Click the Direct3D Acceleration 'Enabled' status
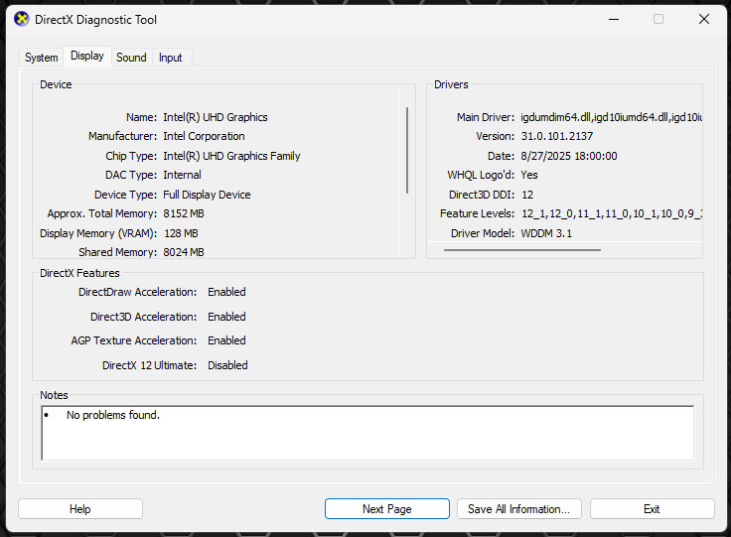731x537 pixels. point(226,317)
